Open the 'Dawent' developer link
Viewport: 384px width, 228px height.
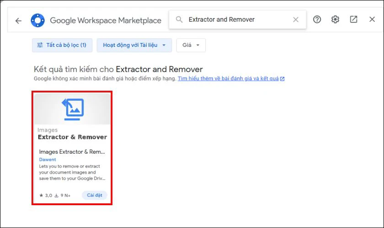[48, 160]
